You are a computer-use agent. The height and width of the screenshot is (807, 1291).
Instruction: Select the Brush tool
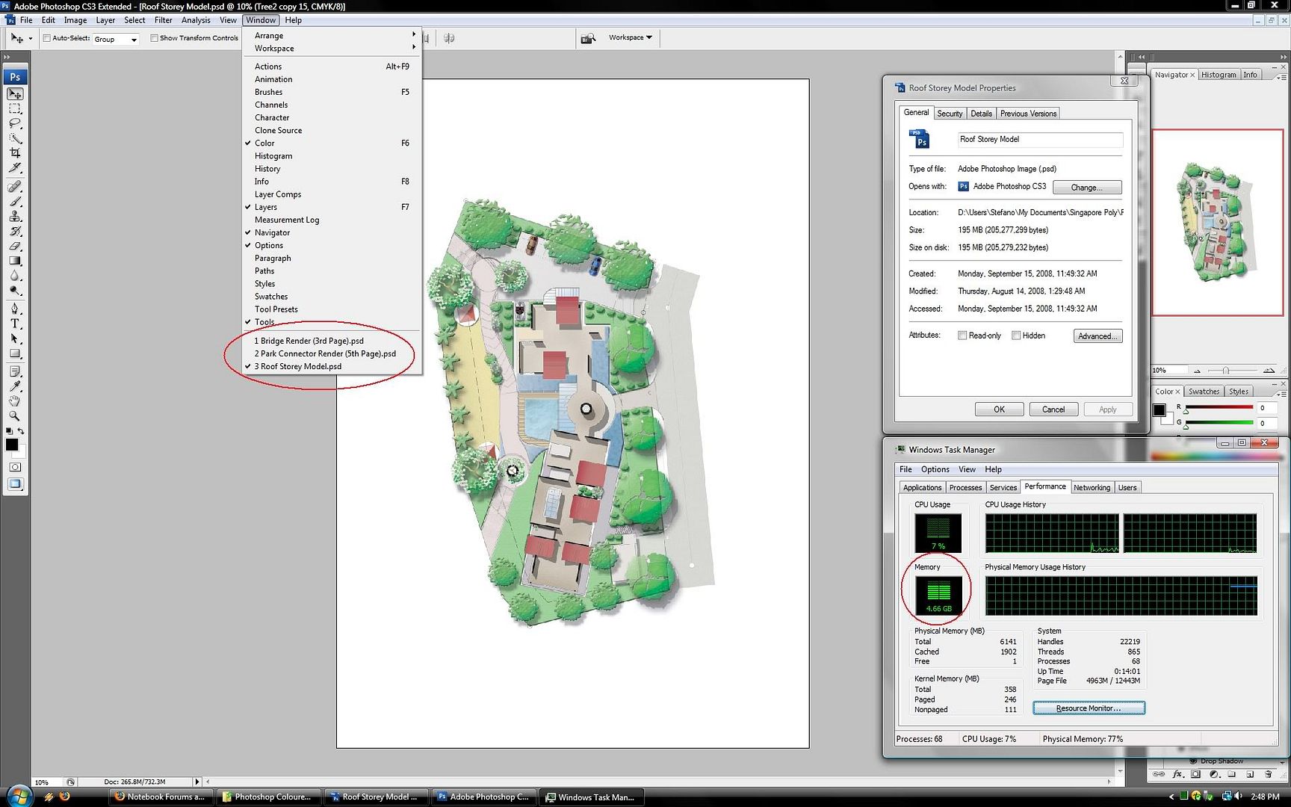point(15,202)
